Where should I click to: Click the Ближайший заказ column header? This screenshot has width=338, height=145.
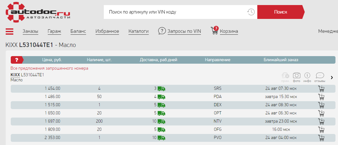click(x=281, y=60)
